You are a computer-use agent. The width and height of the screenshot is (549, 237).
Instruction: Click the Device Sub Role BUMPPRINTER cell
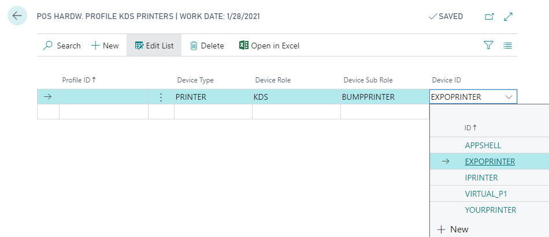pos(368,97)
